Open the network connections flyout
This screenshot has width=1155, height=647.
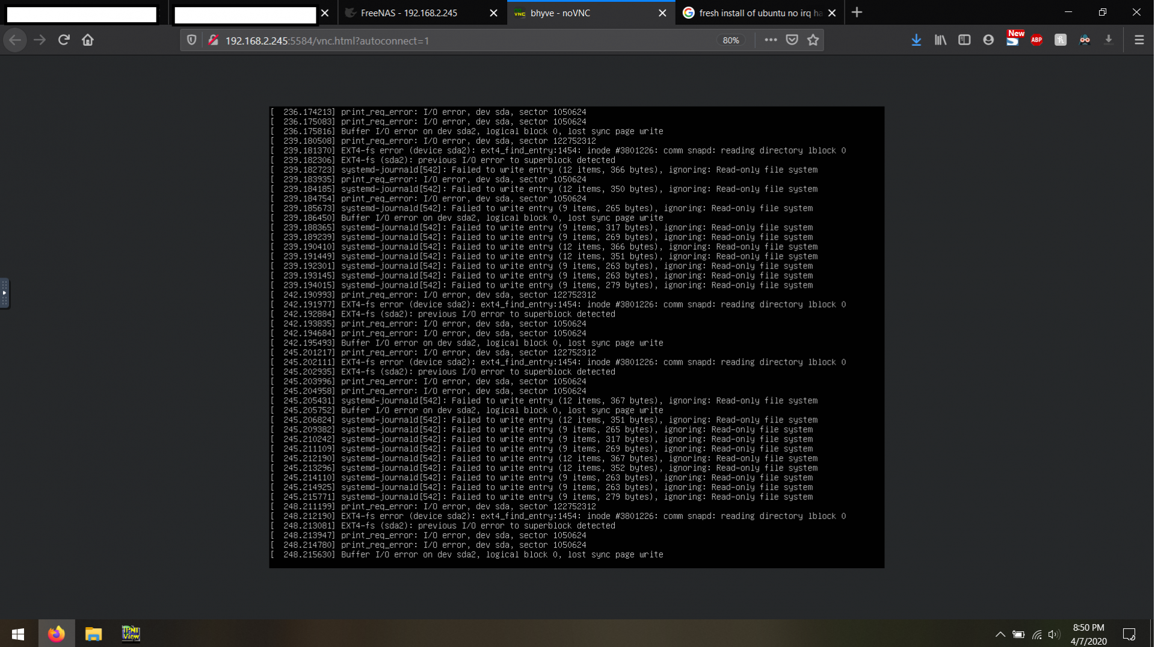click(1037, 634)
